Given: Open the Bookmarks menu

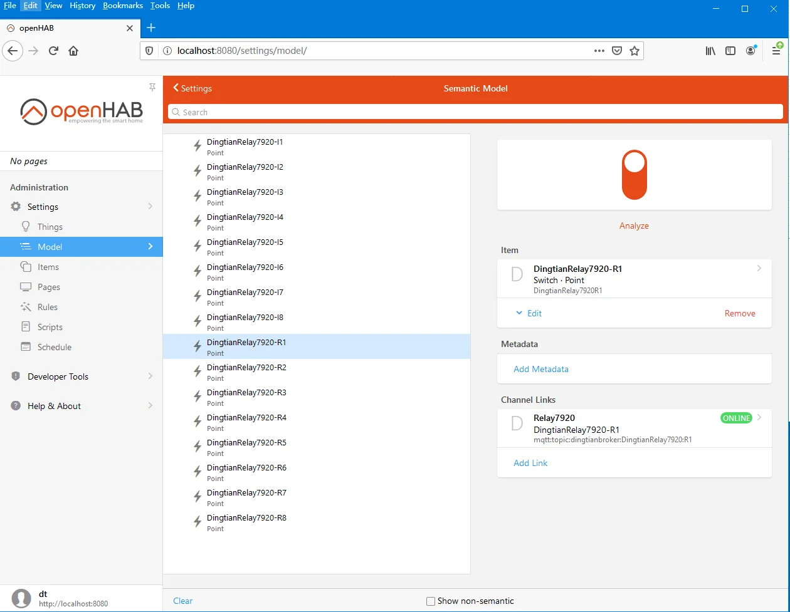Looking at the screenshot, I should (x=122, y=6).
